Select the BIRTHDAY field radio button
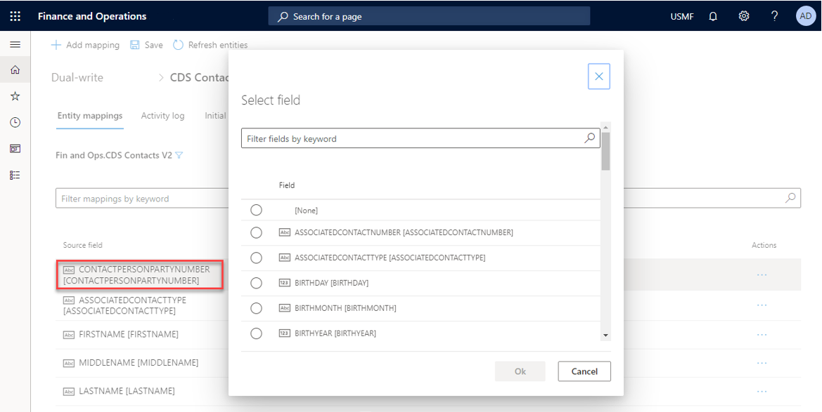The image size is (822, 412). (256, 283)
